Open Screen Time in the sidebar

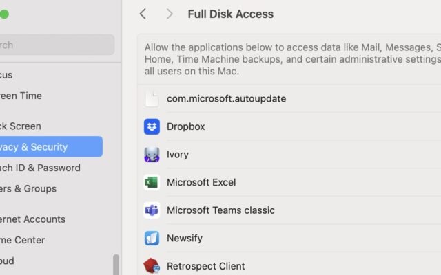pyautogui.click(x=21, y=96)
